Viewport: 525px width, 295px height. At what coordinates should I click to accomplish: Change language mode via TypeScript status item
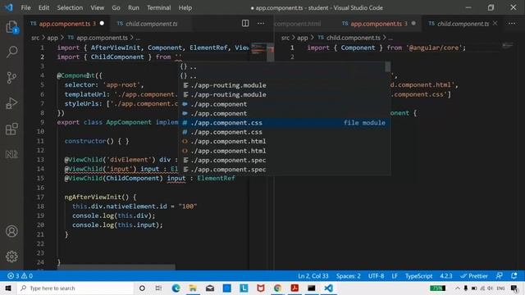418,276
